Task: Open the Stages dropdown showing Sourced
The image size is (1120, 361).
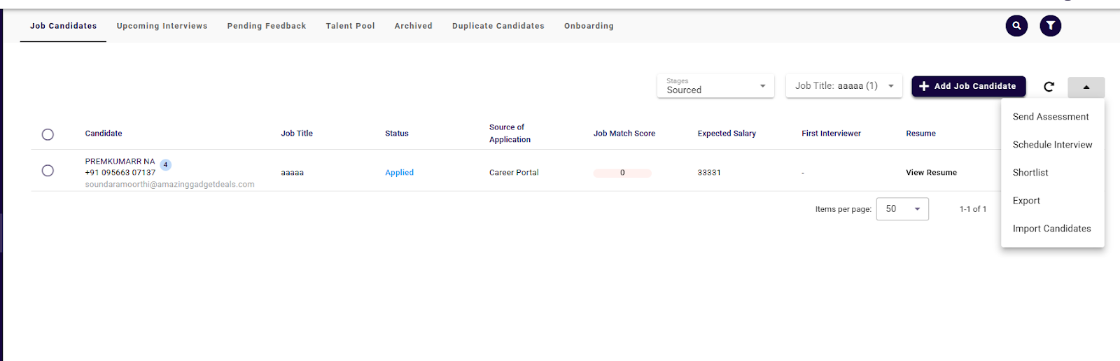Action: pyautogui.click(x=715, y=86)
